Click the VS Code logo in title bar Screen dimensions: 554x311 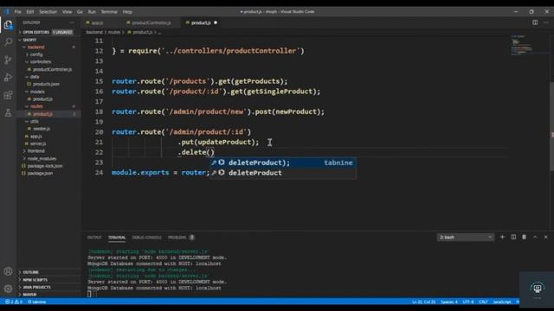coord(6,11)
